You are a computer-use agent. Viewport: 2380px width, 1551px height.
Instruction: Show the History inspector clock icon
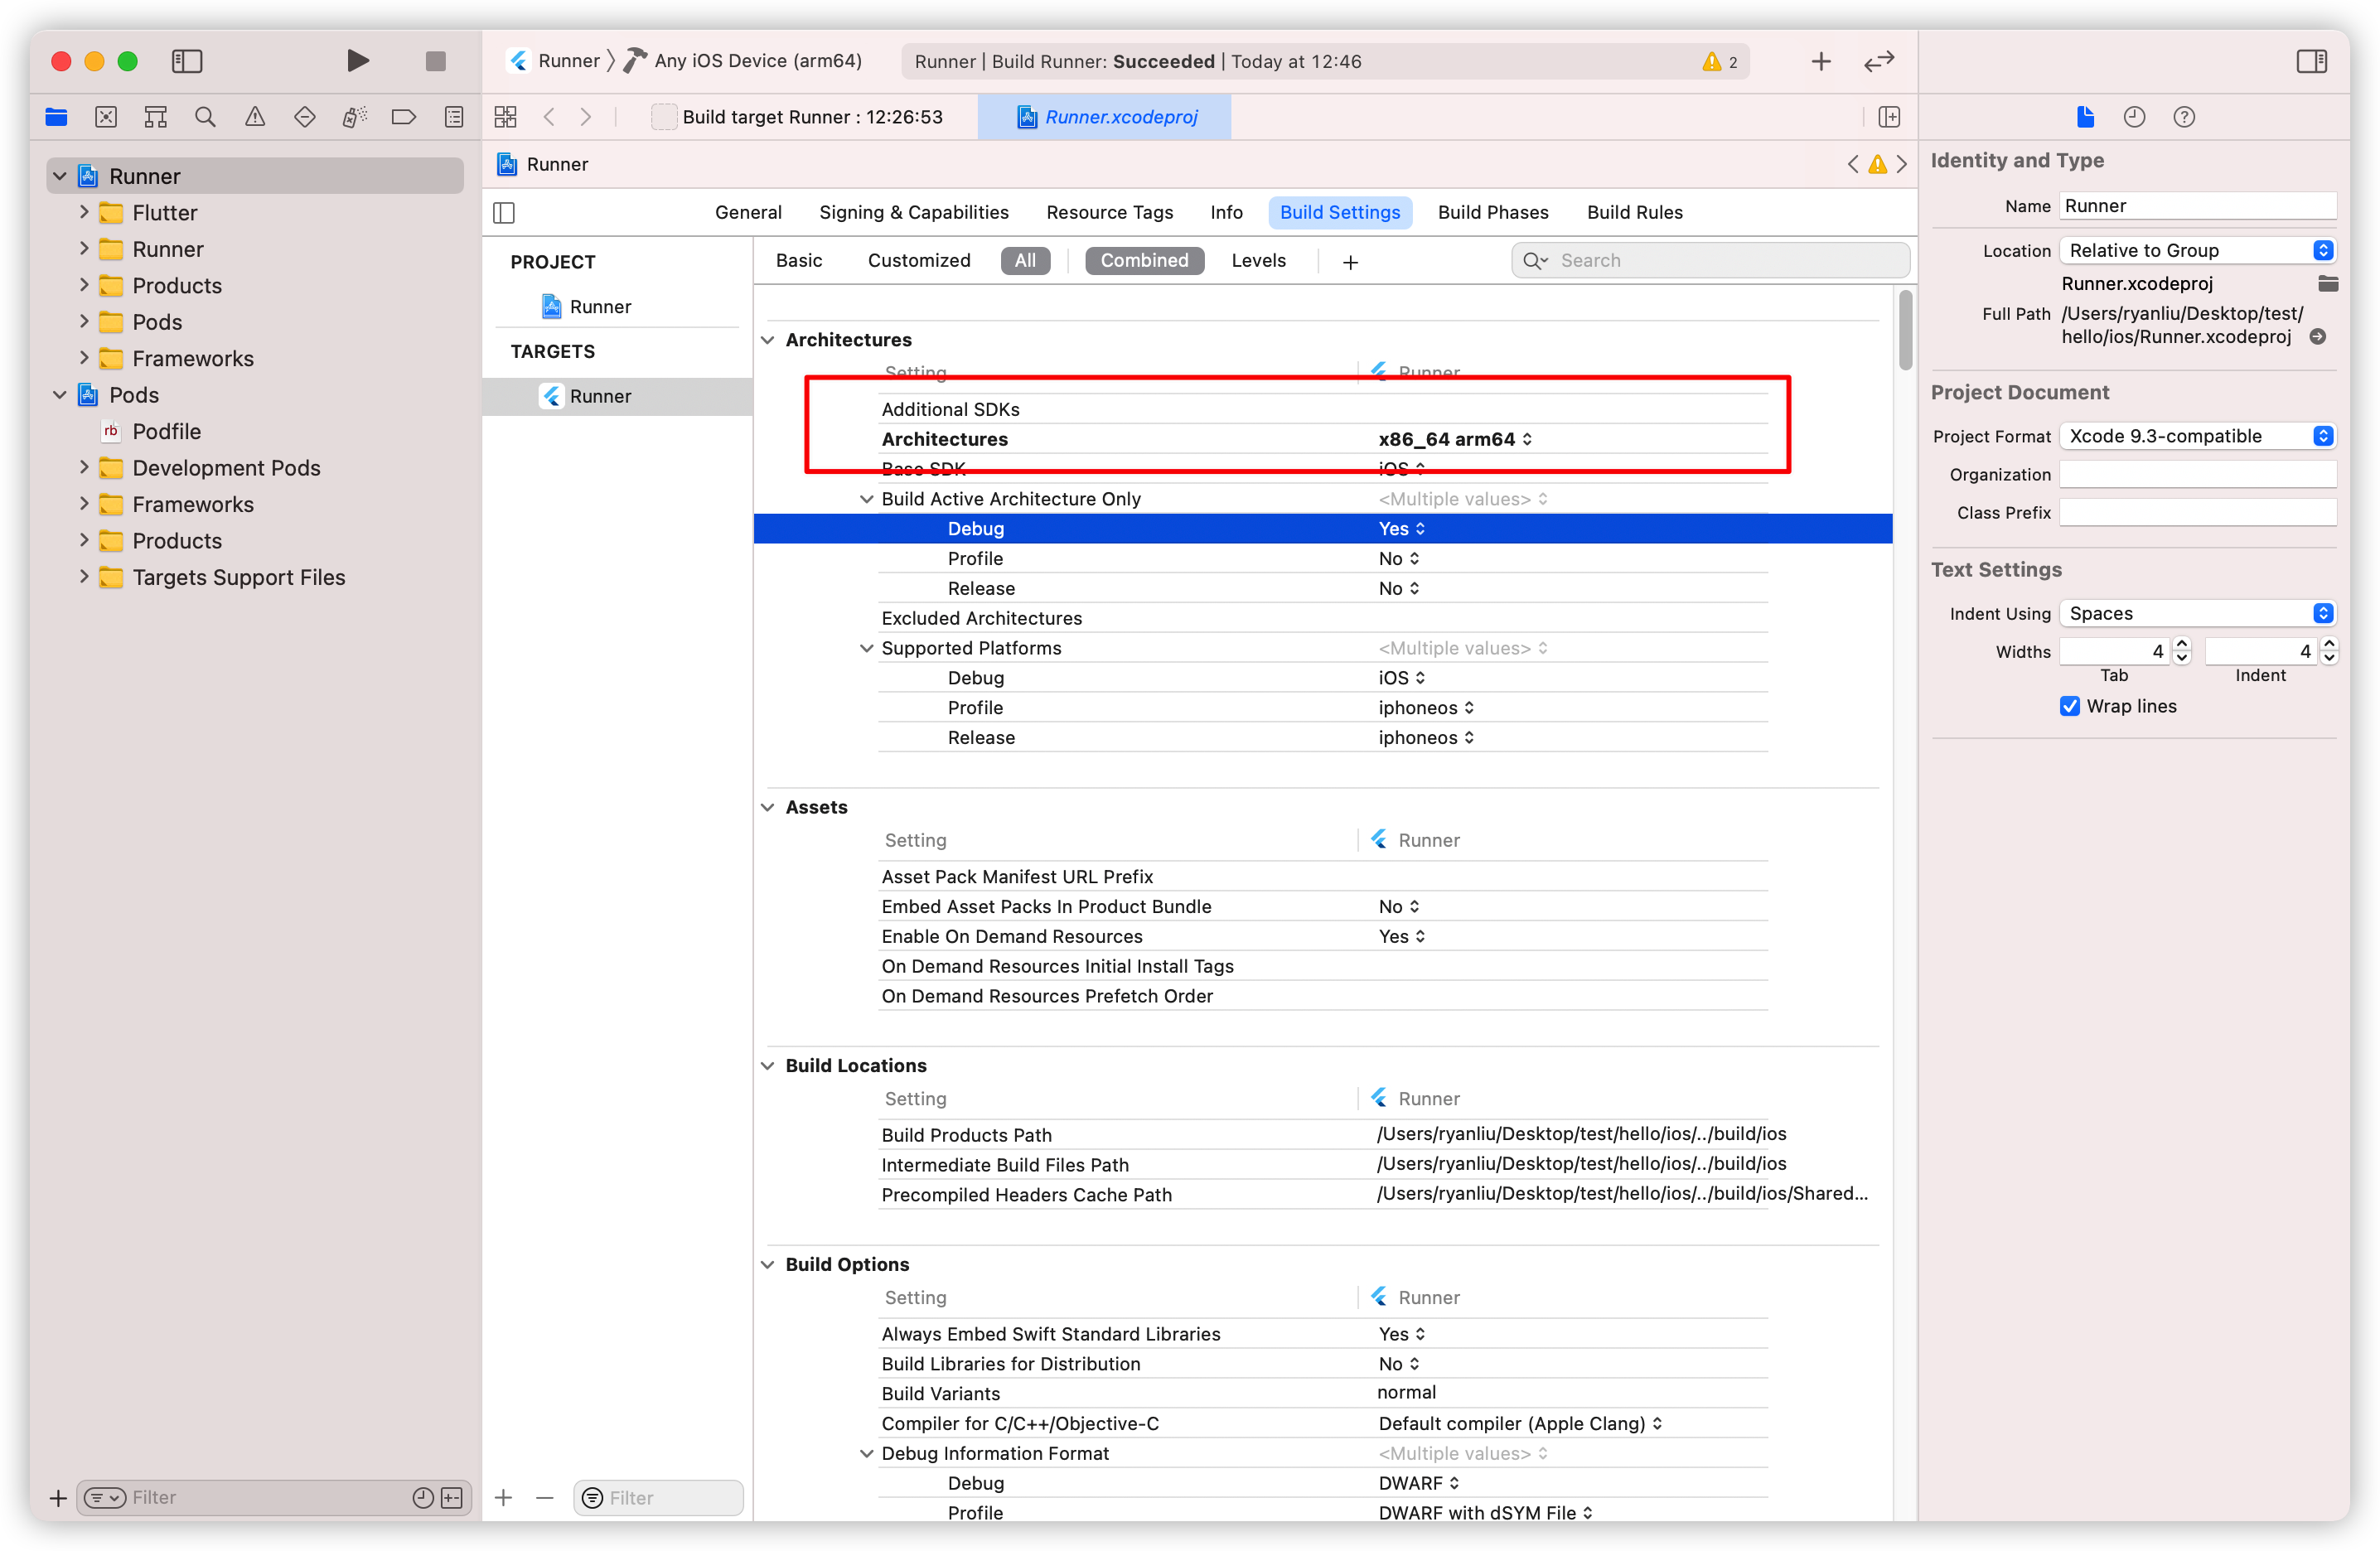click(2134, 117)
